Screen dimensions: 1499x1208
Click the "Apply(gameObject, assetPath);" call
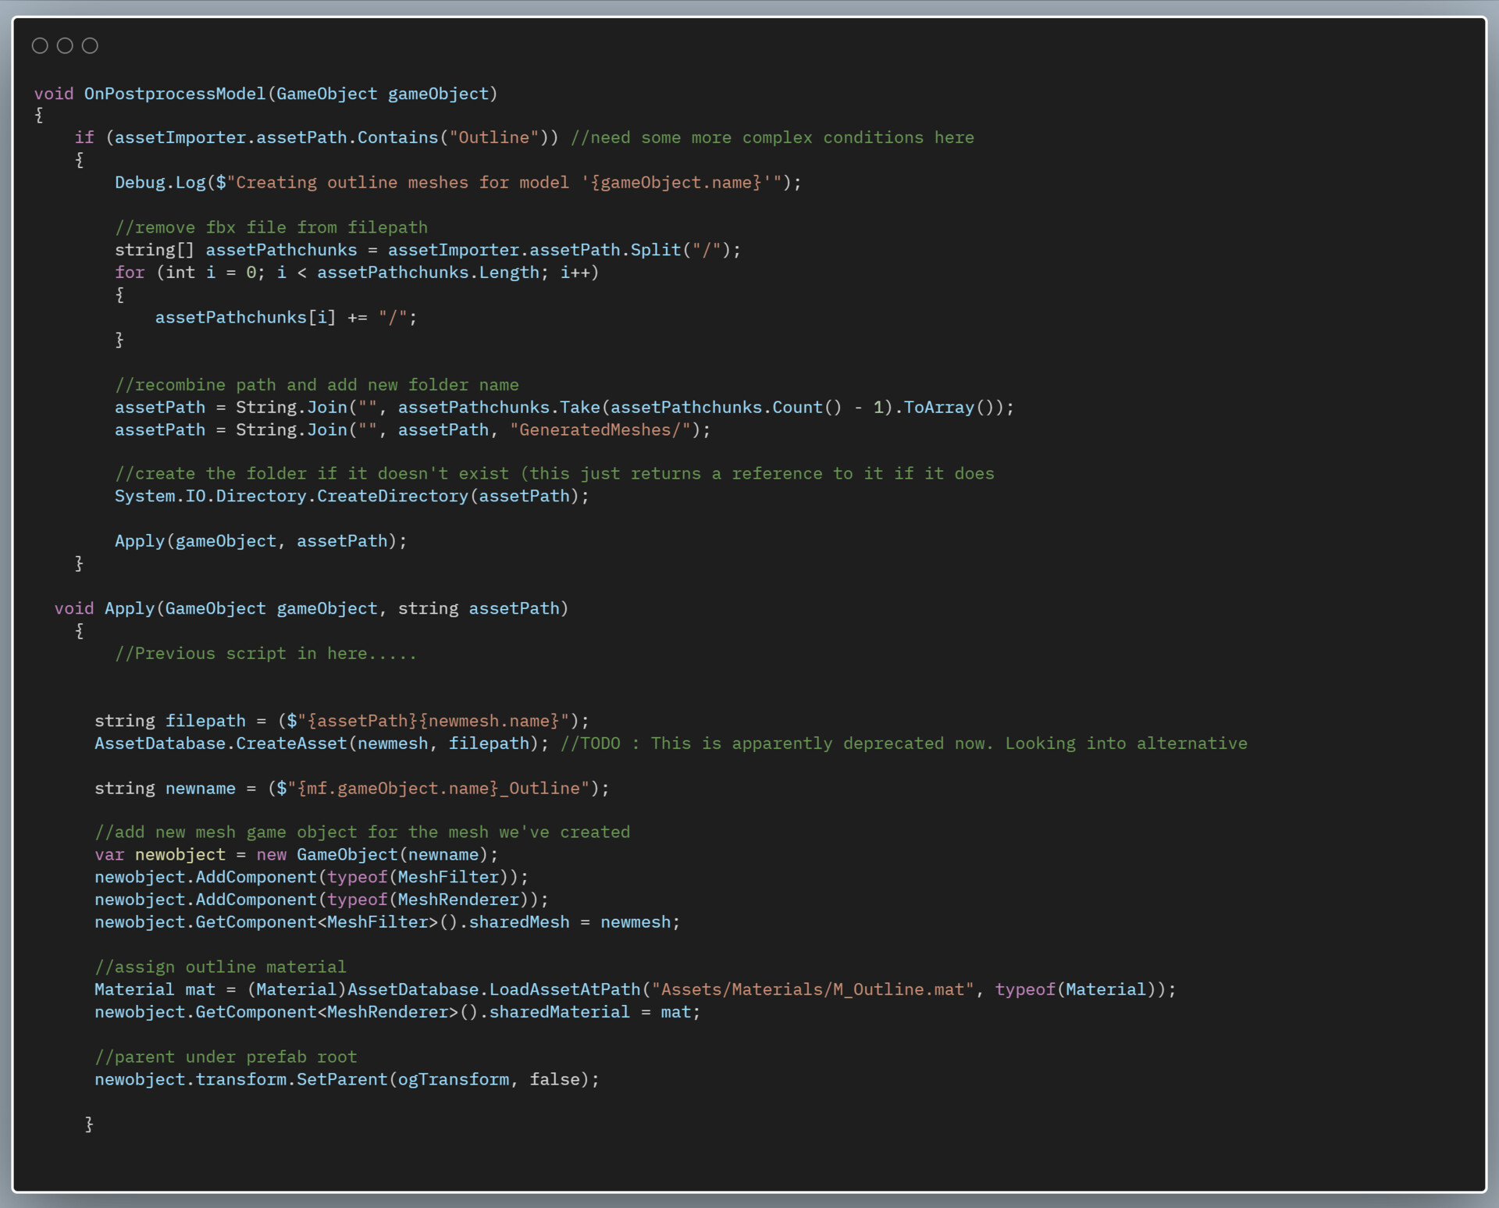[261, 541]
